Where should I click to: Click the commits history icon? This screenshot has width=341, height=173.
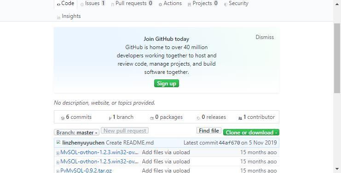click(x=63, y=118)
